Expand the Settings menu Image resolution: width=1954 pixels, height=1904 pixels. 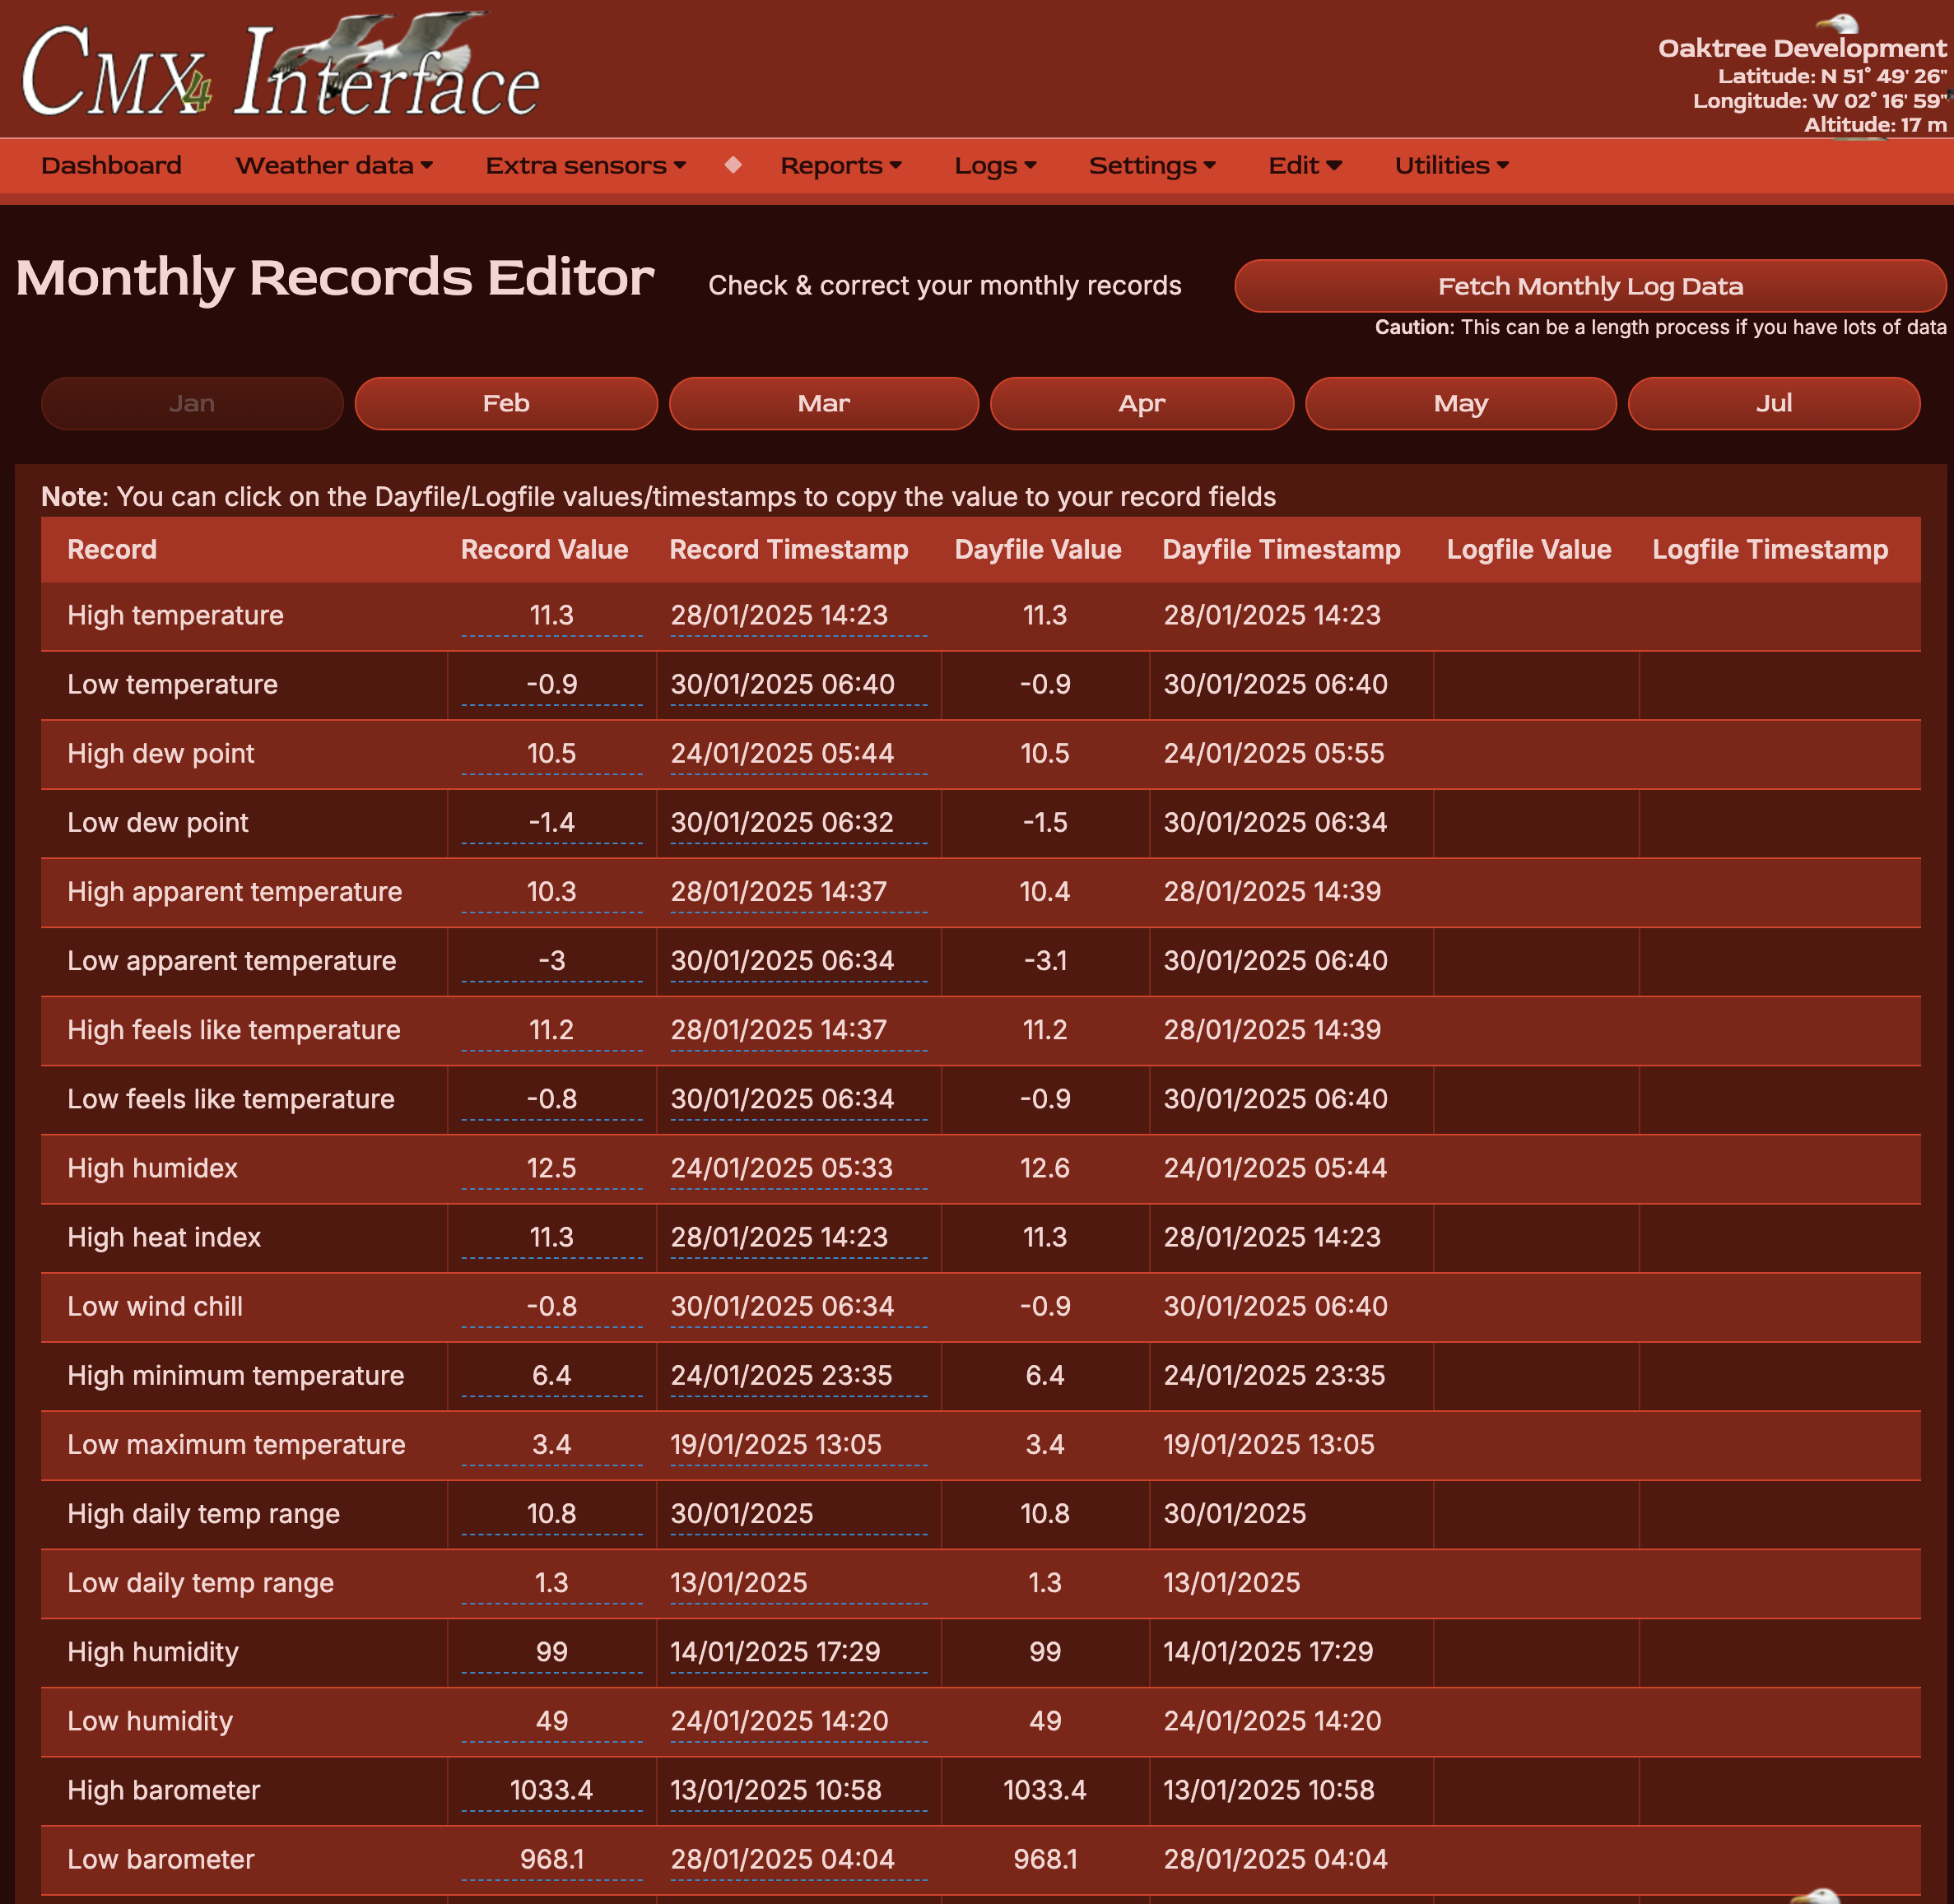[x=1151, y=166]
